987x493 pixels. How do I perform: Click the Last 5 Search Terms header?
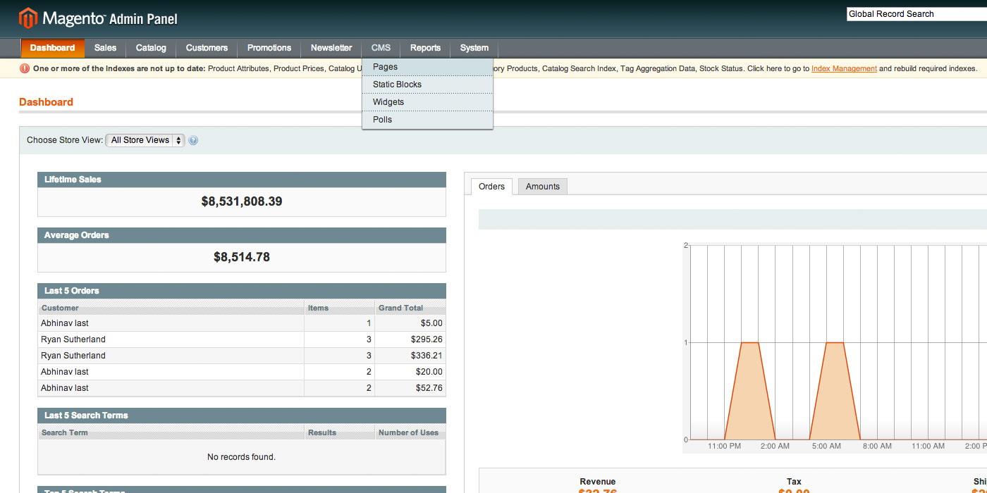(242, 416)
